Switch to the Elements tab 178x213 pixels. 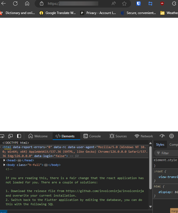coord(66,136)
